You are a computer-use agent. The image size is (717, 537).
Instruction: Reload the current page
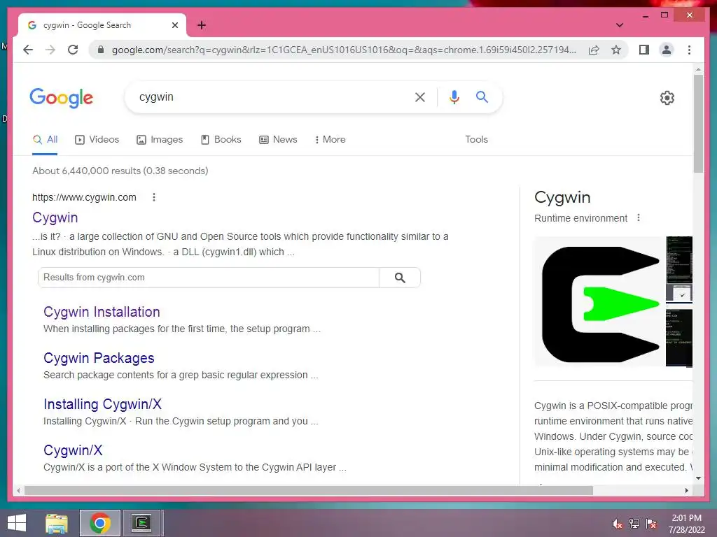(73, 50)
